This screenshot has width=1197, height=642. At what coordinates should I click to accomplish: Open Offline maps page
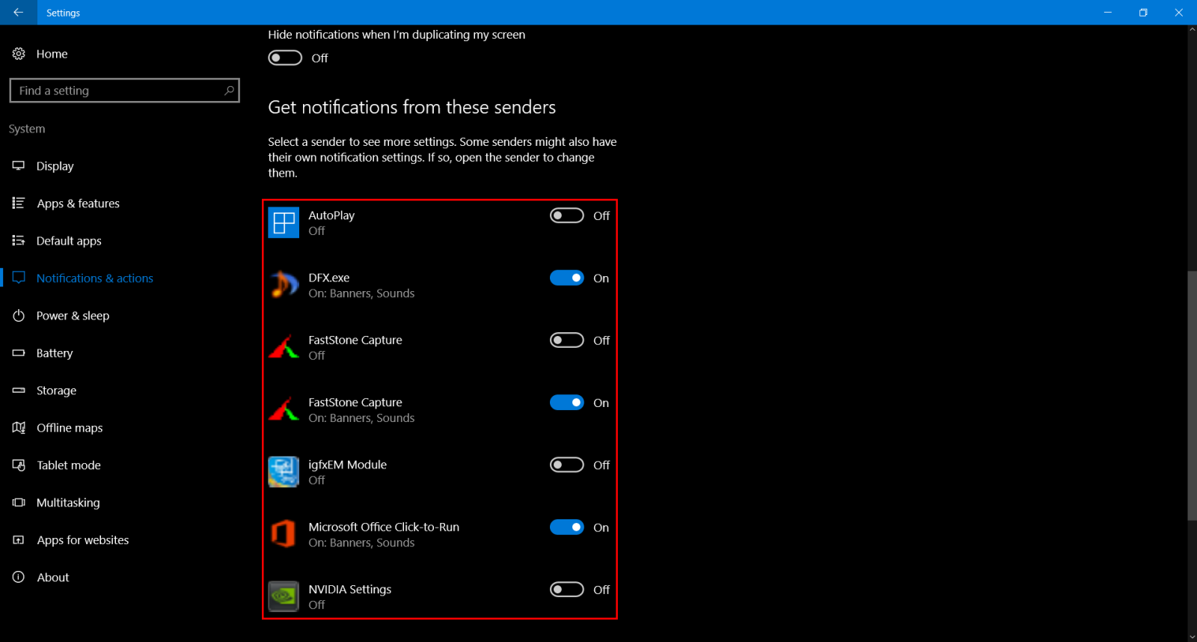pos(70,428)
